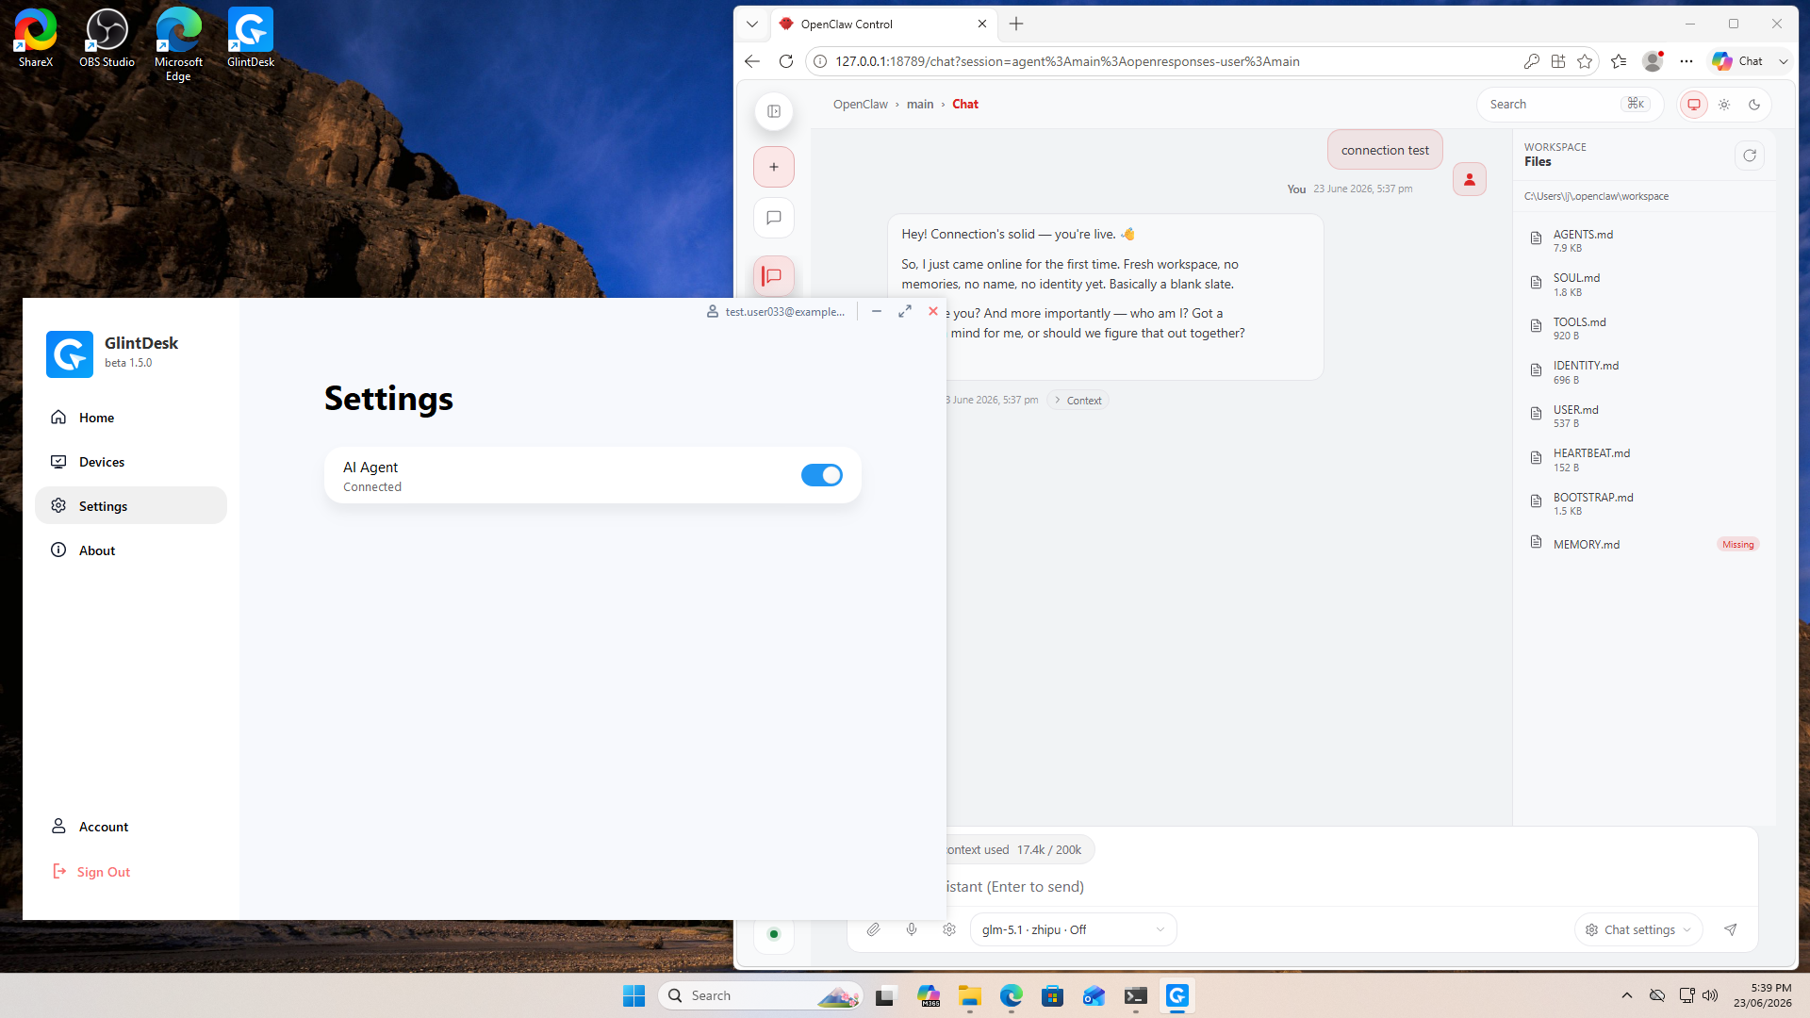The image size is (1810, 1018).
Task: Click the Edge back navigation arrow
Action: pyautogui.click(x=751, y=61)
